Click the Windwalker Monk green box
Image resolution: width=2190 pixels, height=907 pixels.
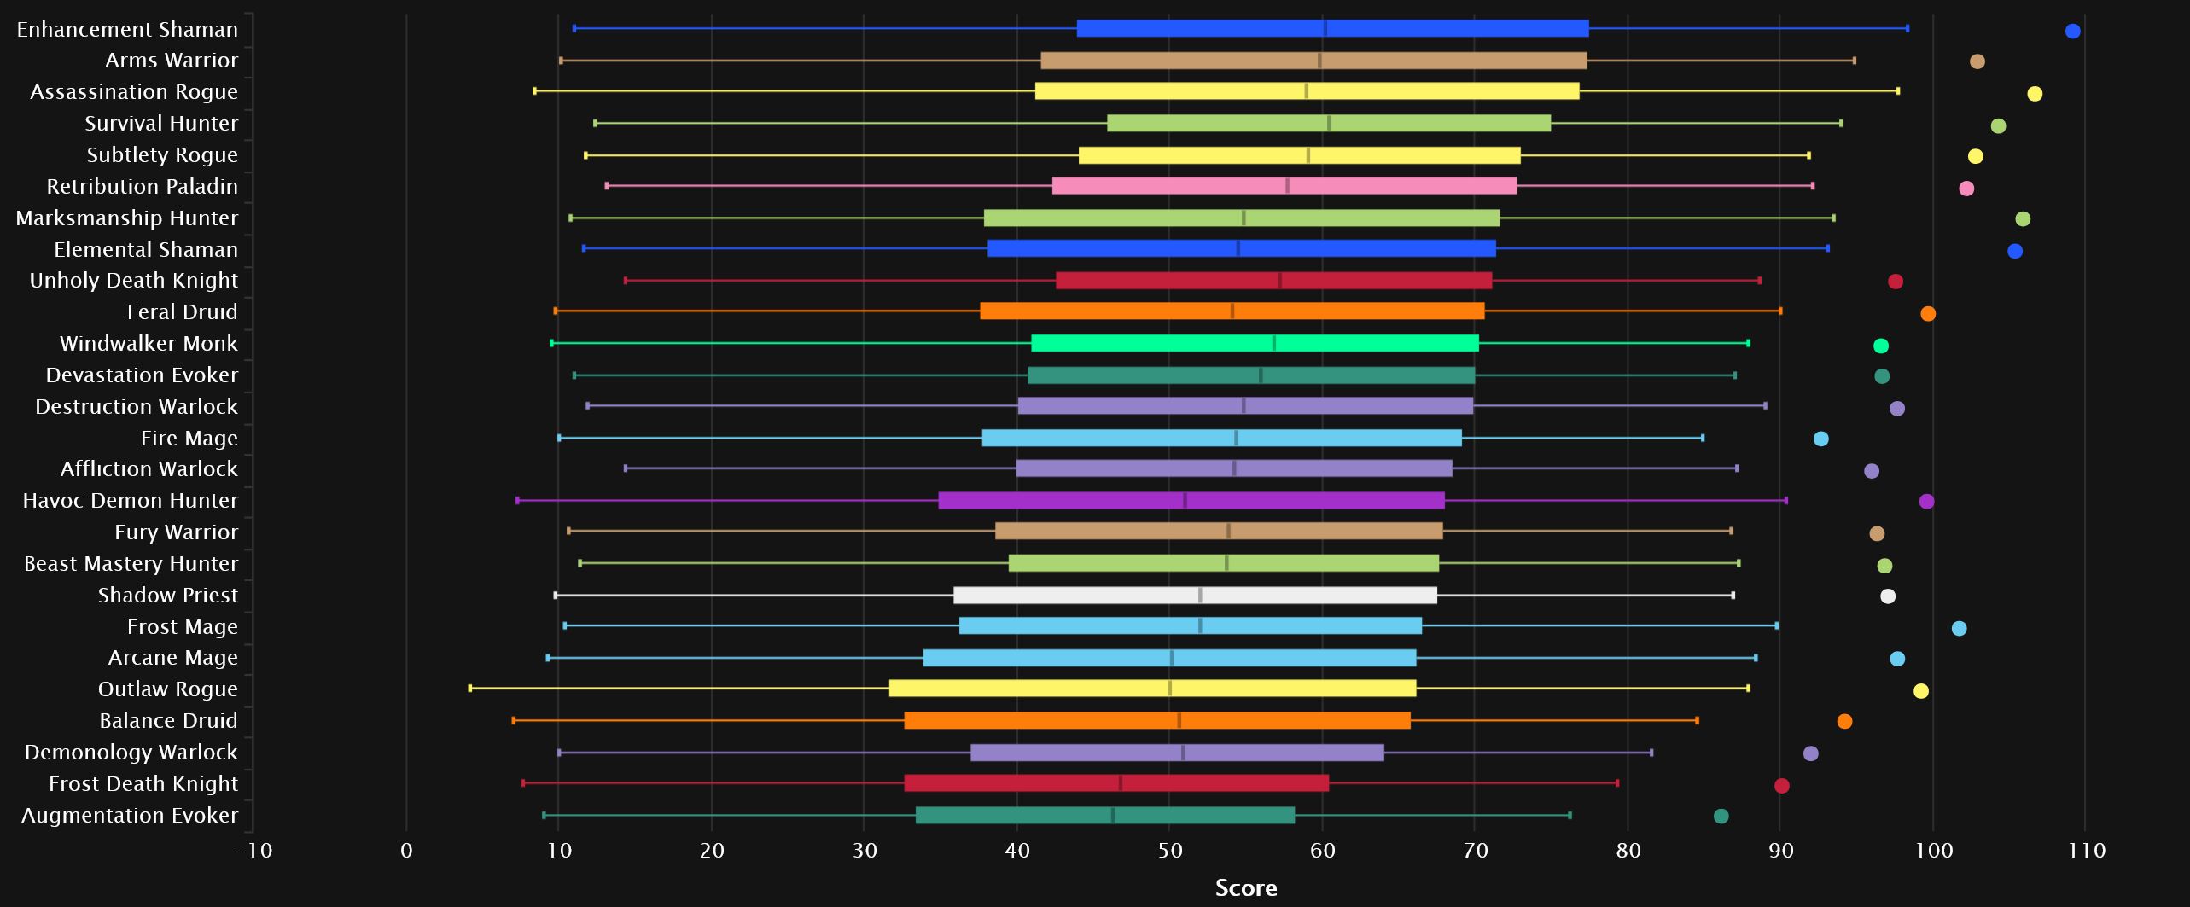tap(1255, 343)
